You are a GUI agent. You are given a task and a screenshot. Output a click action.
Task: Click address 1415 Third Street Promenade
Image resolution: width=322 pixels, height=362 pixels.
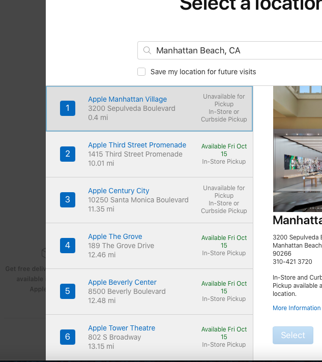pos(135,154)
